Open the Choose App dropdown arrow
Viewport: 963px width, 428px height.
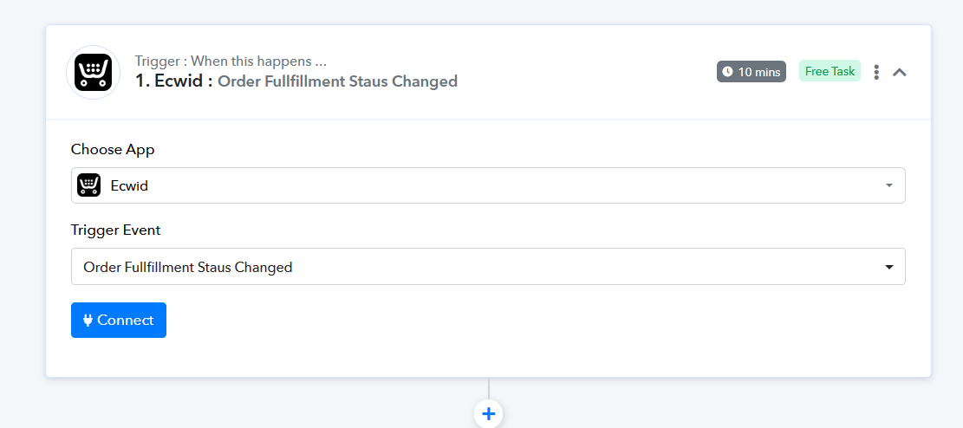(x=888, y=185)
